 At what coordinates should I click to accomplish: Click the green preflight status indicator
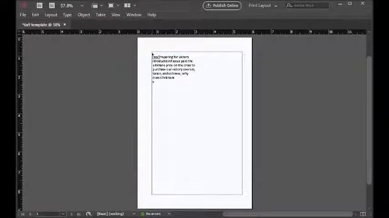(x=142, y=214)
